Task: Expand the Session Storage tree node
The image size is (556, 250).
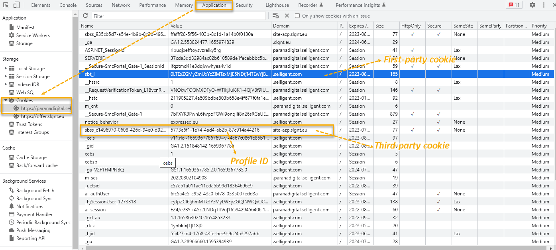Action: [x=6, y=77]
